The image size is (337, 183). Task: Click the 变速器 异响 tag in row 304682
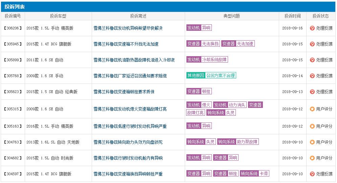[226, 158]
